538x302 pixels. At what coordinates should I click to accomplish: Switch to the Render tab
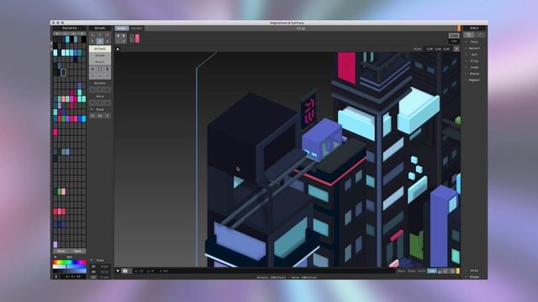point(136,28)
